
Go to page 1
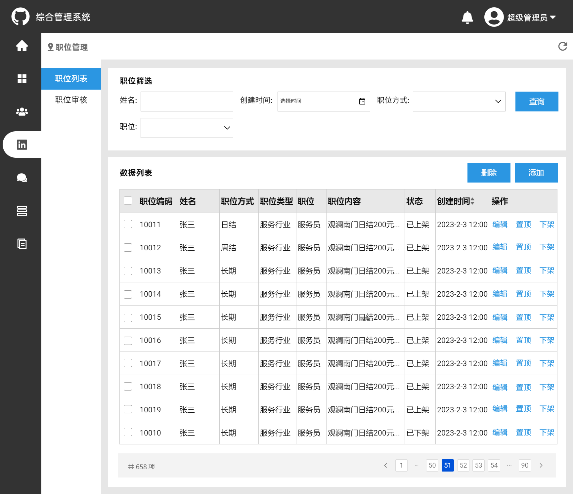pyautogui.click(x=401, y=465)
